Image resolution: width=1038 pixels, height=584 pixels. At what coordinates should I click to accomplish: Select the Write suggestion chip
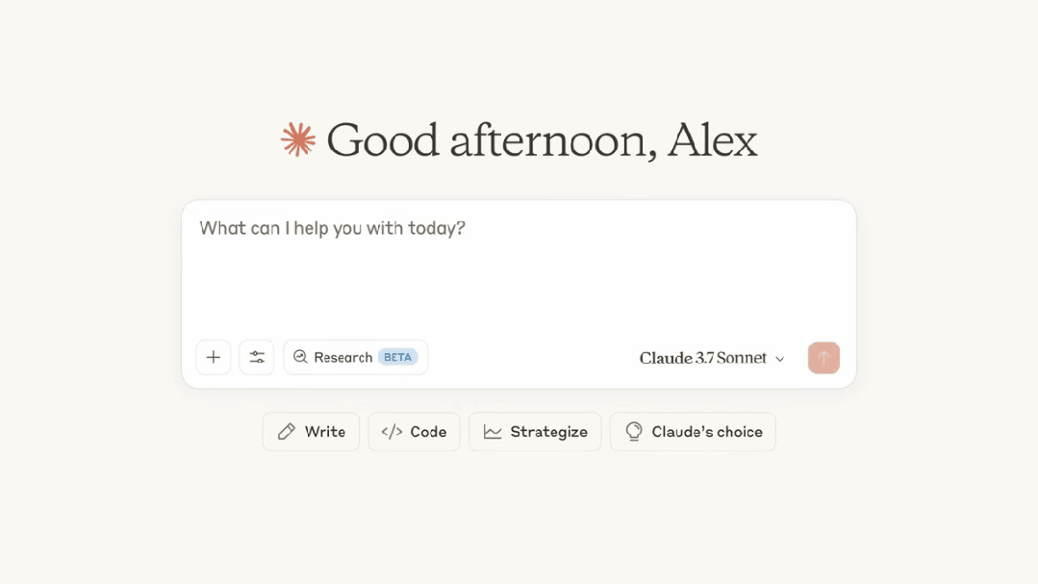(x=311, y=432)
